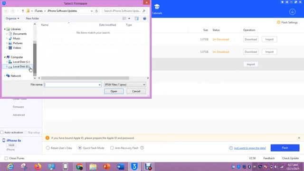Switch to 3uTools taskbar icon
This screenshot has height=171, width=304.
tap(134, 167)
